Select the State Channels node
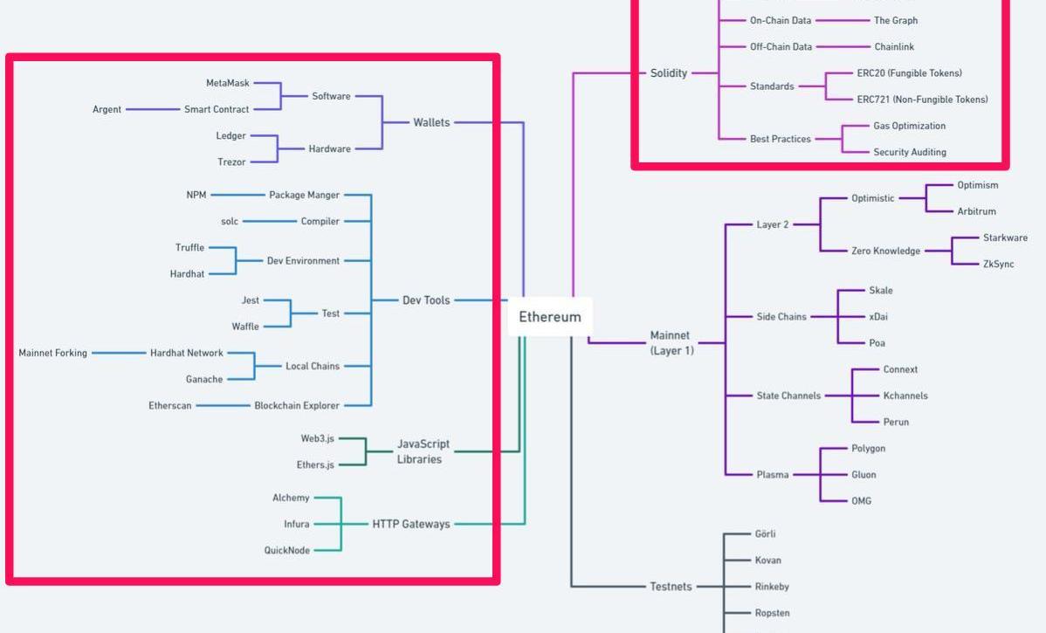 (788, 396)
